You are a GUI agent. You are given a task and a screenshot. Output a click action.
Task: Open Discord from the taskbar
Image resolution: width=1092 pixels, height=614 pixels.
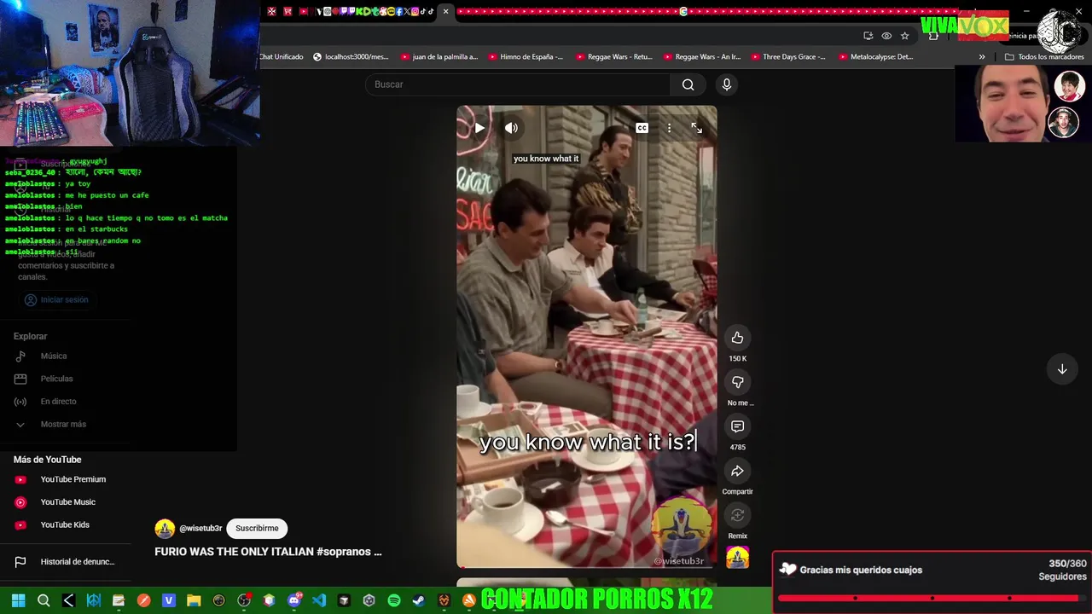tap(294, 600)
